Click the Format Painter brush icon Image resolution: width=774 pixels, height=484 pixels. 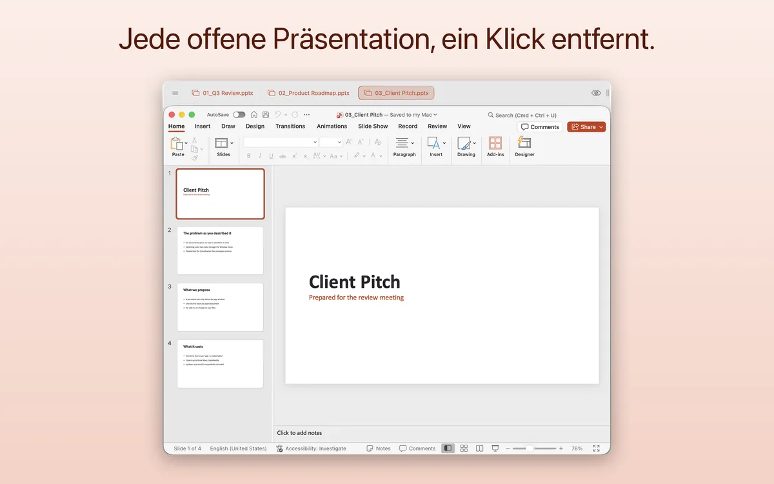[x=195, y=157]
